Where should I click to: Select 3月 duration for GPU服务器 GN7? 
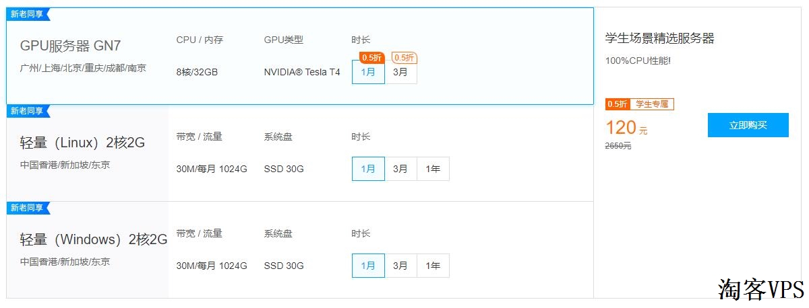coord(400,72)
